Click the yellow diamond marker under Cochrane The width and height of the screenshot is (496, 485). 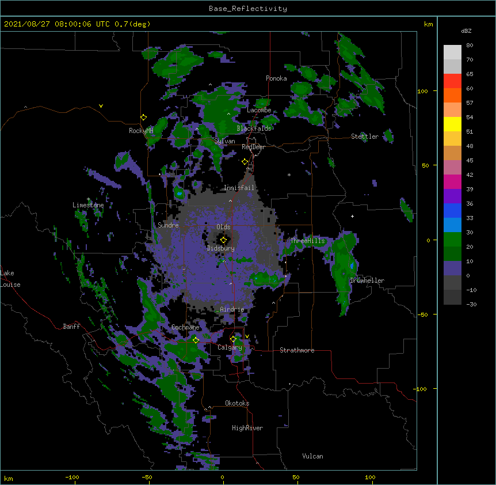tap(196, 340)
